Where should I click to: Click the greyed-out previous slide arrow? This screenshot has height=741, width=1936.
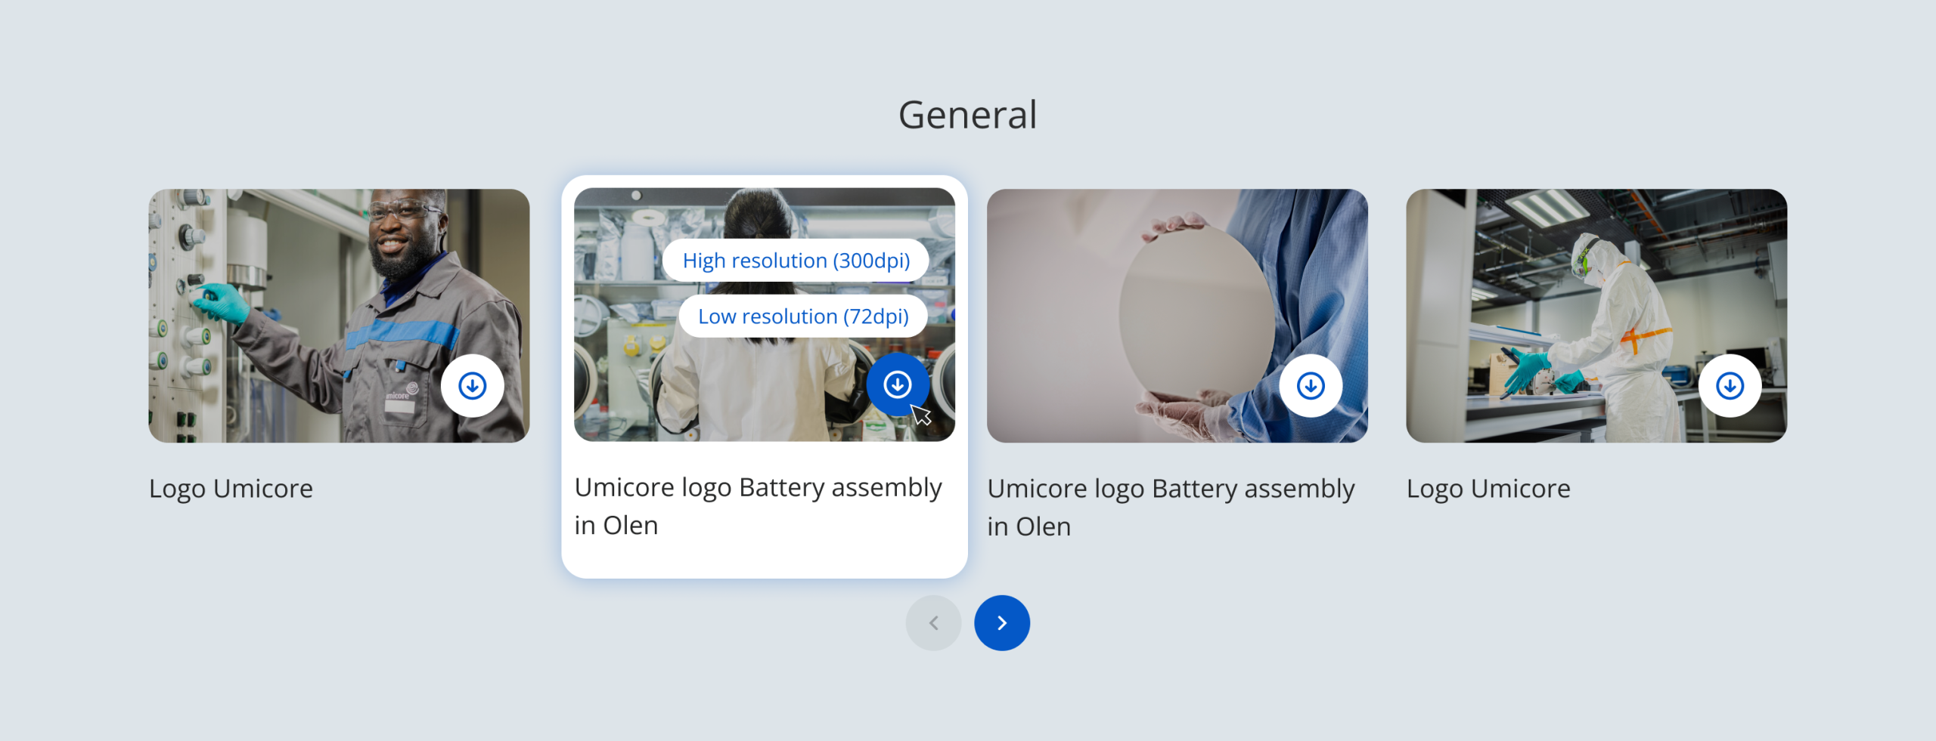[x=933, y=623]
